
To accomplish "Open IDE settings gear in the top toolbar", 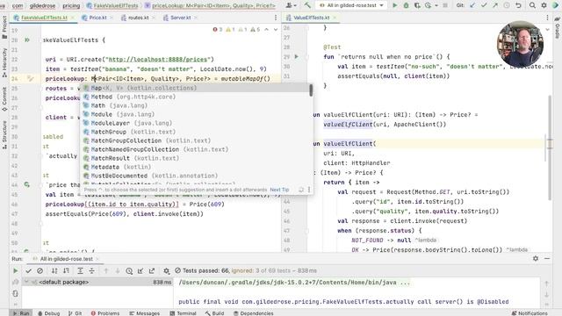I will click(x=544, y=5).
